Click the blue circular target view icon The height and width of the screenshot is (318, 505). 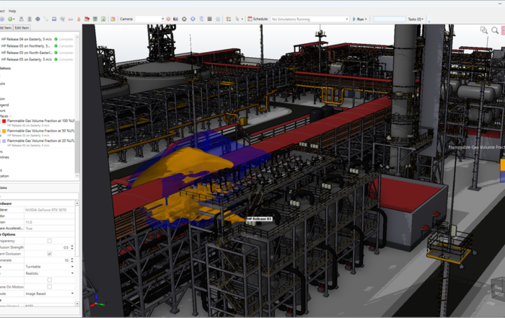click(x=193, y=19)
